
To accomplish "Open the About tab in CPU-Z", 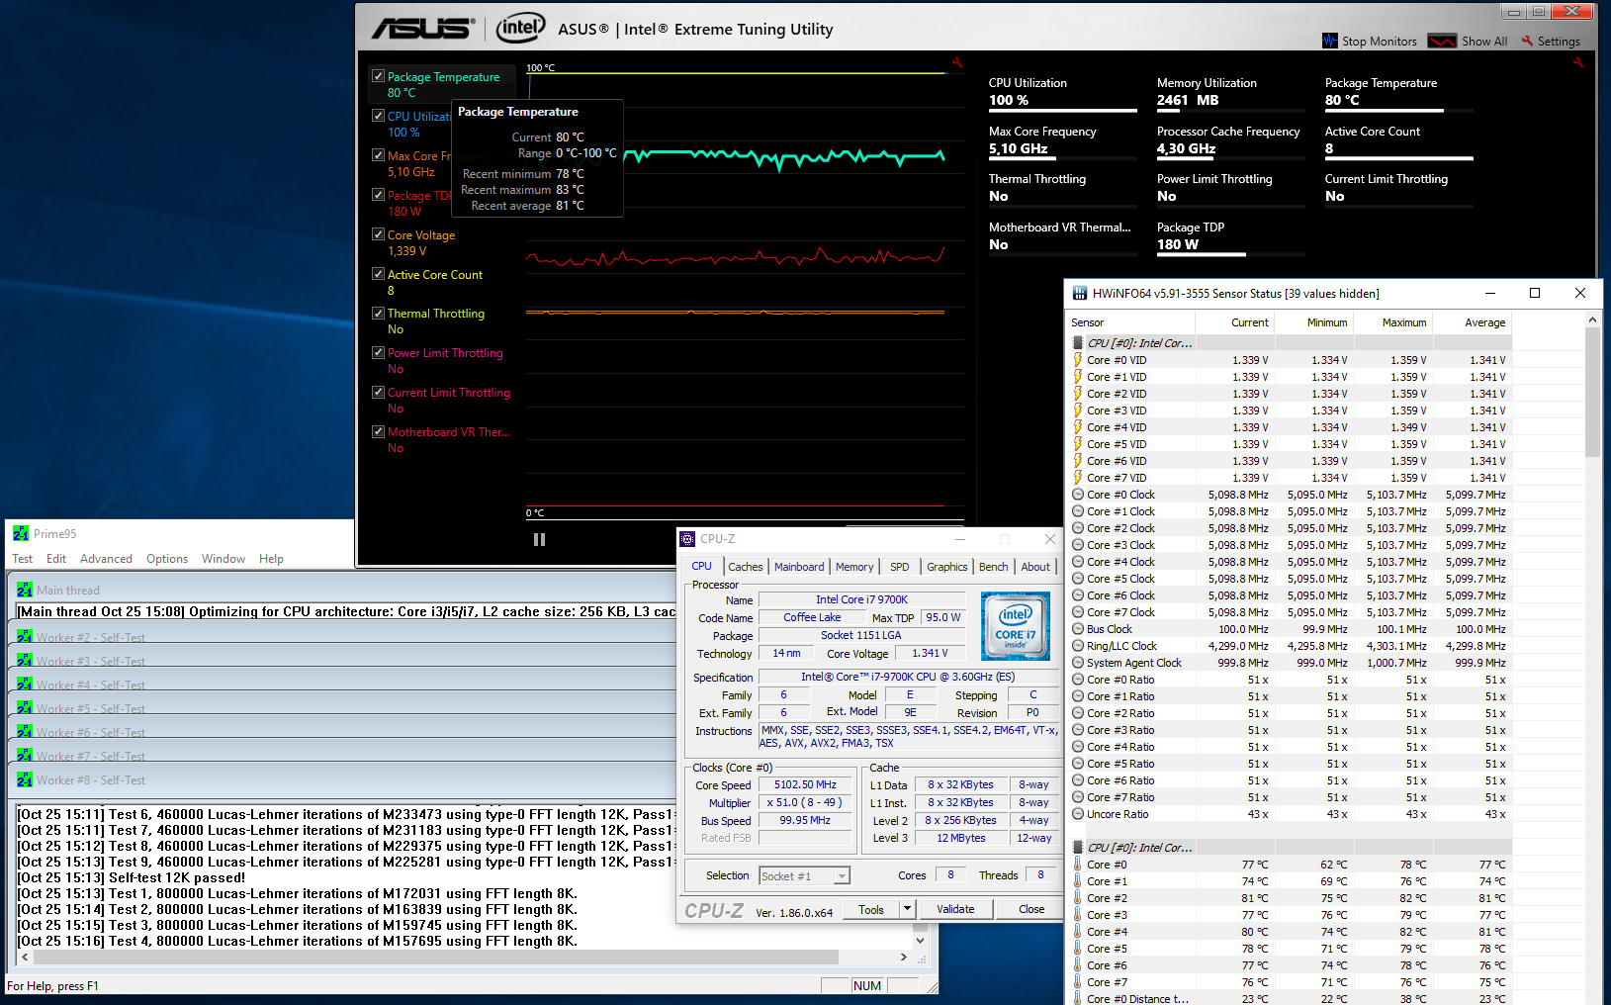I will pyautogui.click(x=1035, y=567).
